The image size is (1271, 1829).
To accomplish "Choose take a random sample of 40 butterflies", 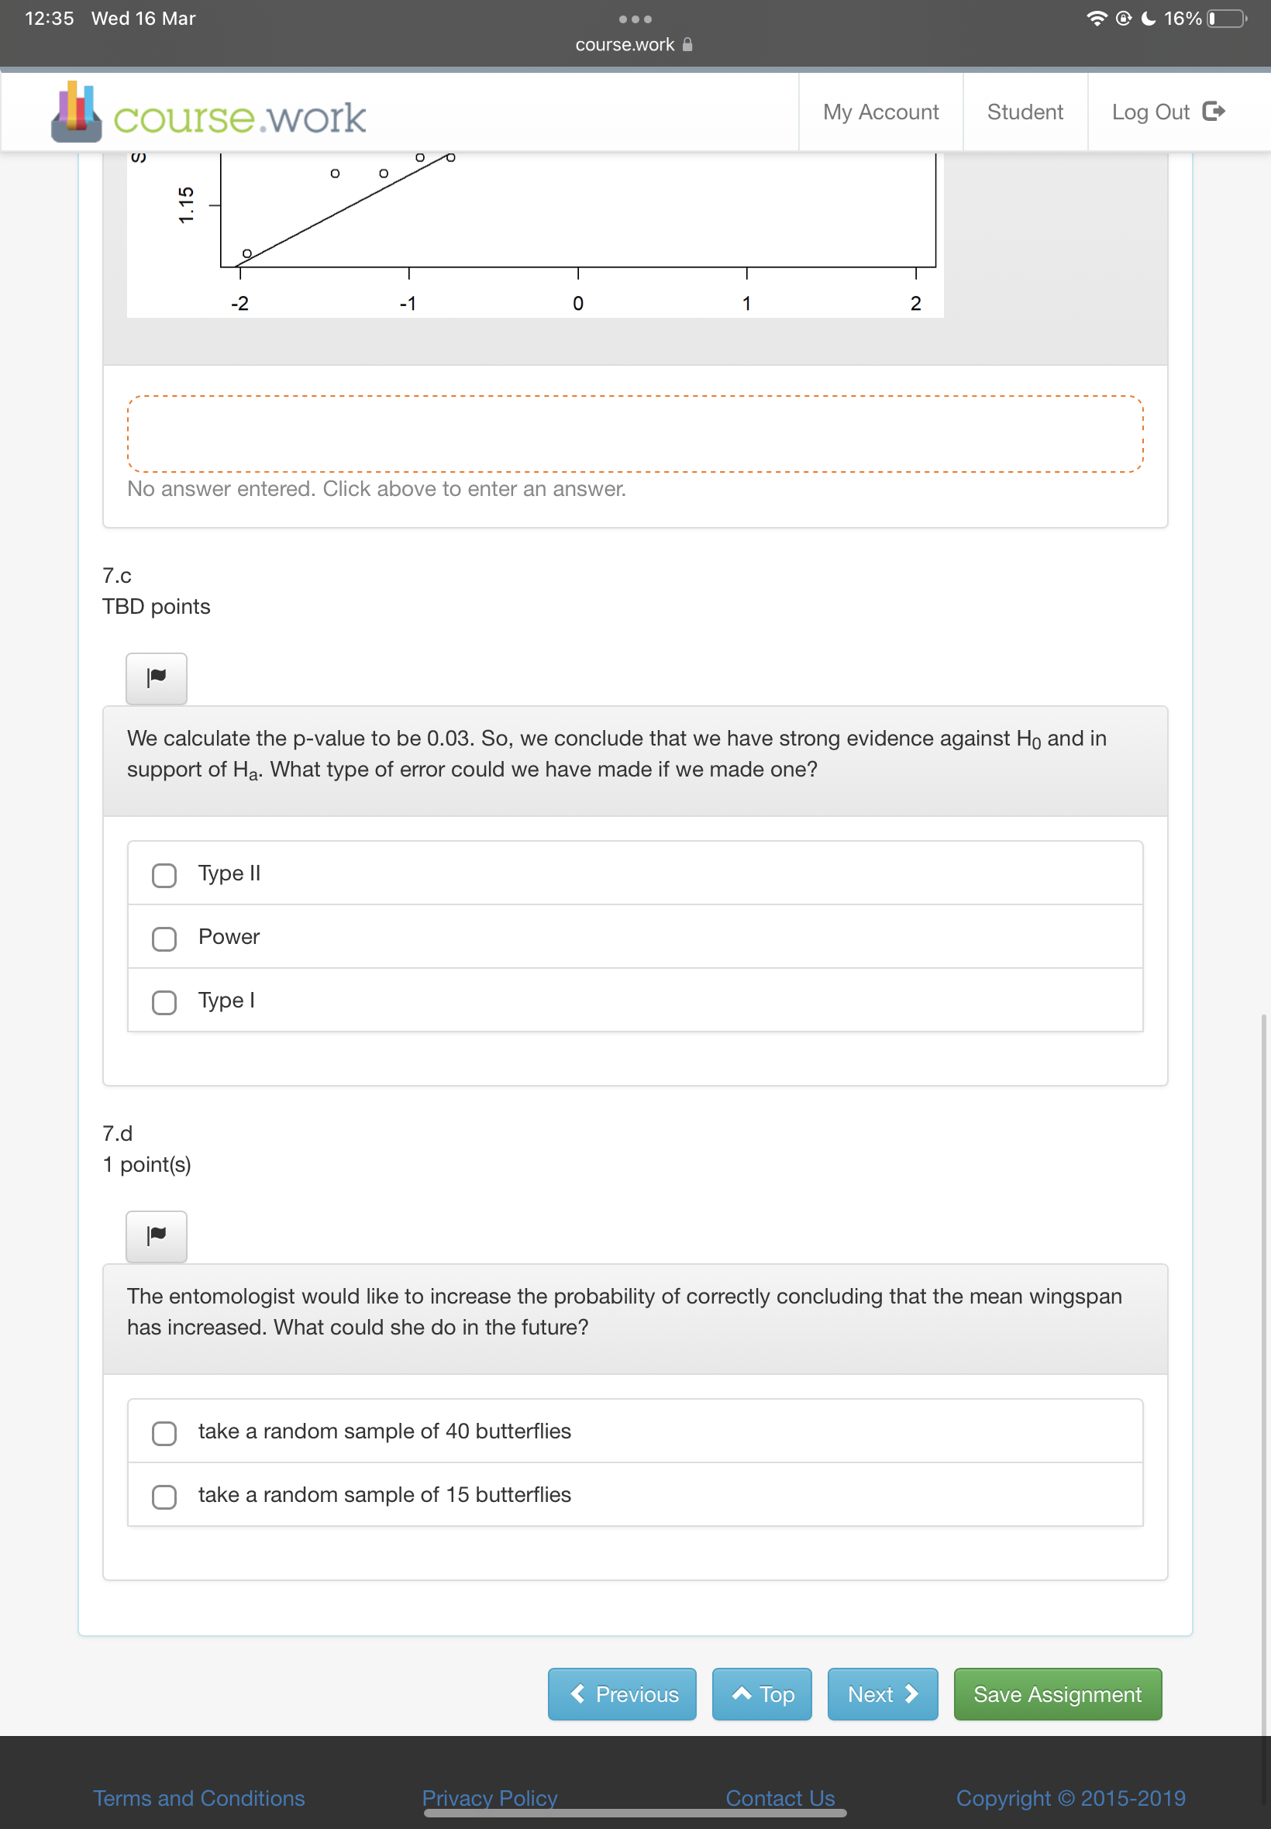I will click(164, 1433).
